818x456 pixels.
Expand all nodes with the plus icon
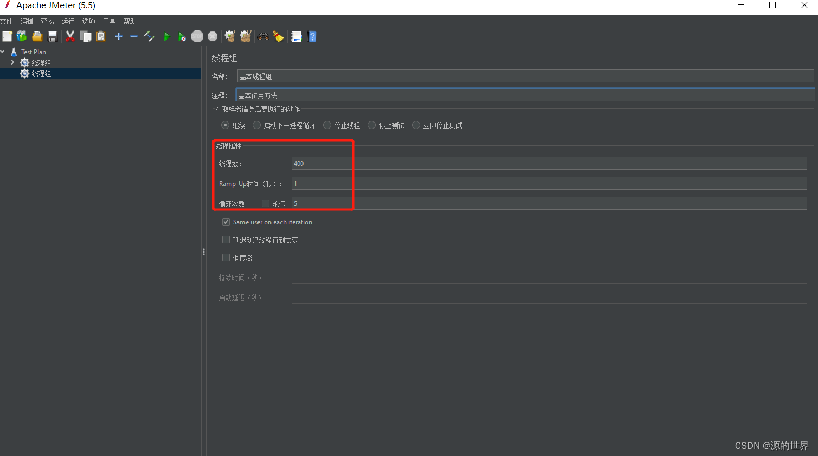(119, 36)
